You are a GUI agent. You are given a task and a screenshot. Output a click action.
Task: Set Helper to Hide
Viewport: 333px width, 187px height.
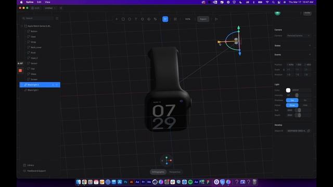pos(305,105)
